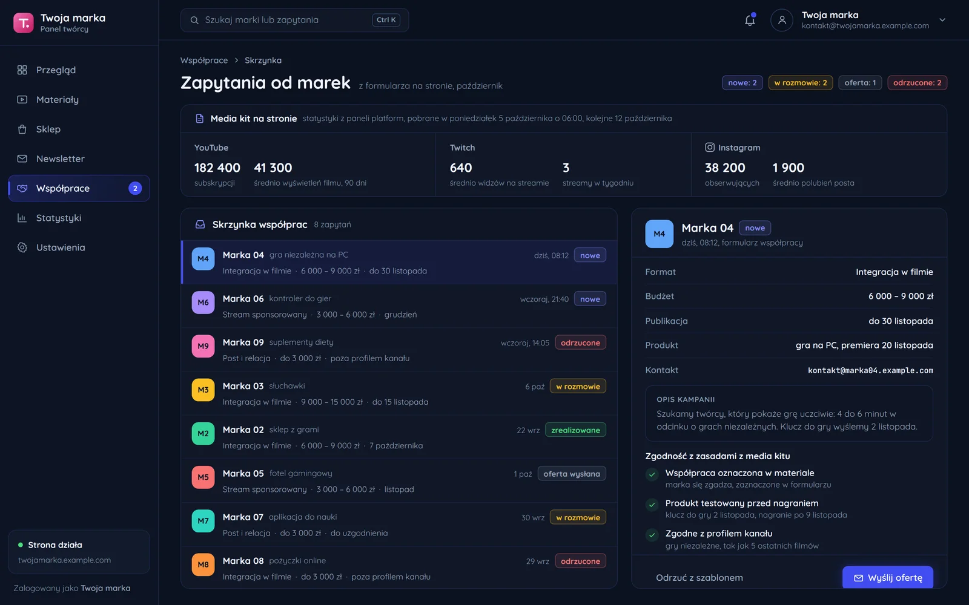The height and width of the screenshot is (605, 969).
Task: Click the M8 avatar of Marka 08
Action: [x=203, y=565]
